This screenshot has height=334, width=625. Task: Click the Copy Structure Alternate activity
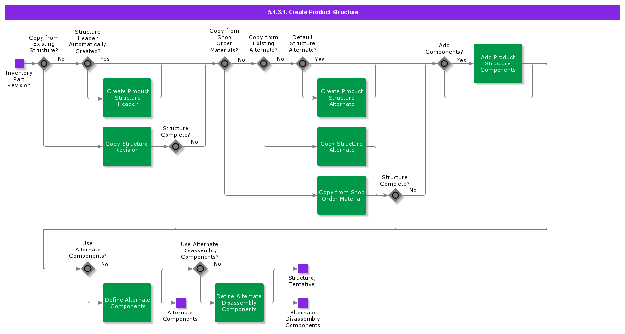coord(342,146)
